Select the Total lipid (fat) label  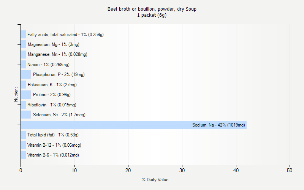click(x=53, y=135)
